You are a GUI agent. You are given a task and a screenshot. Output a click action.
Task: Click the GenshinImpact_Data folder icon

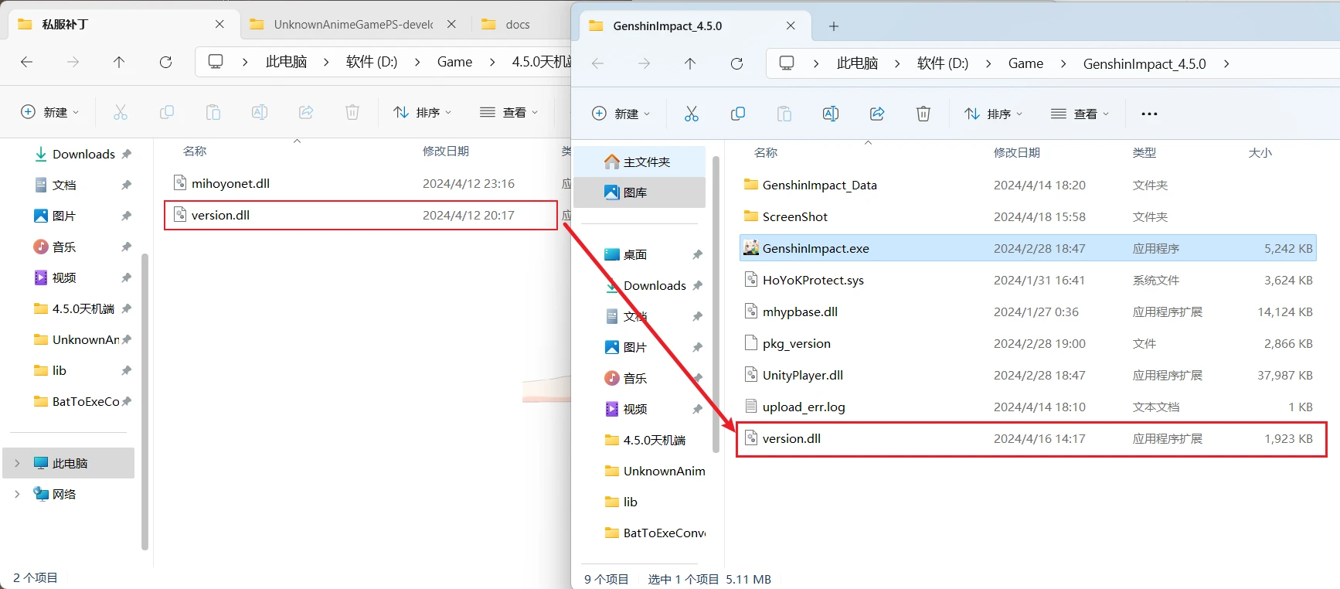pos(751,184)
